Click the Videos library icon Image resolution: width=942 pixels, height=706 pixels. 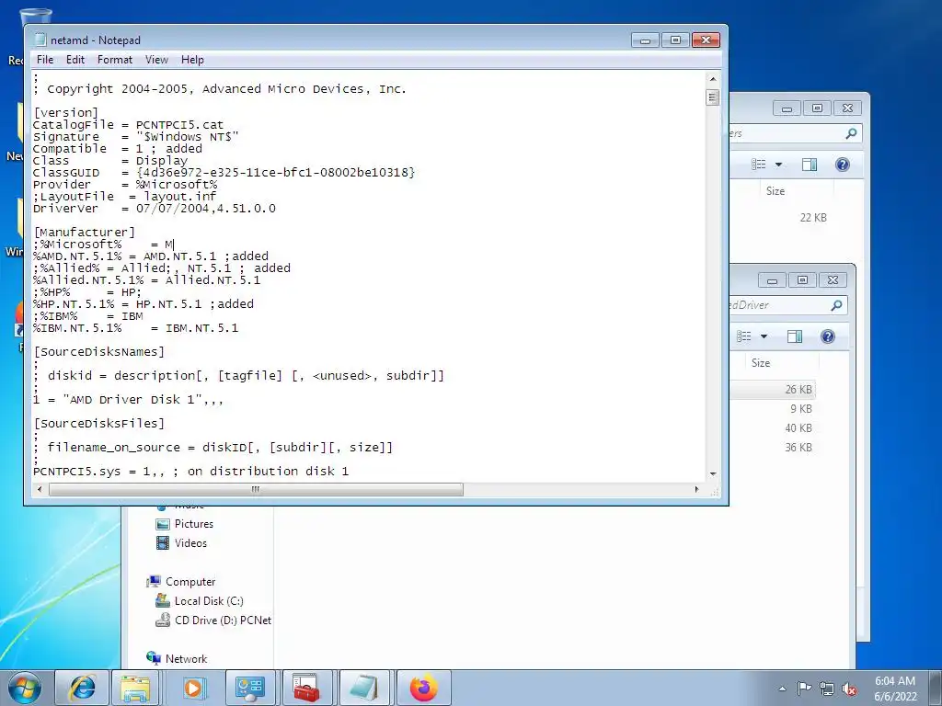pyautogui.click(x=163, y=542)
